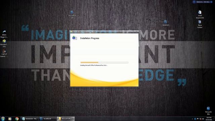Select the nudi keywords desktop file

click(200, 14)
